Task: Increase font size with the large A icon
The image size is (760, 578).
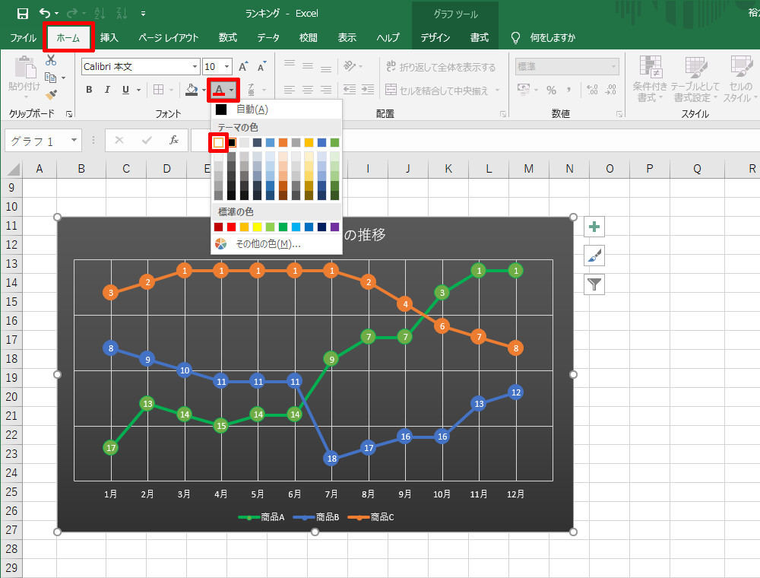Action: click(x=243, y=66)
